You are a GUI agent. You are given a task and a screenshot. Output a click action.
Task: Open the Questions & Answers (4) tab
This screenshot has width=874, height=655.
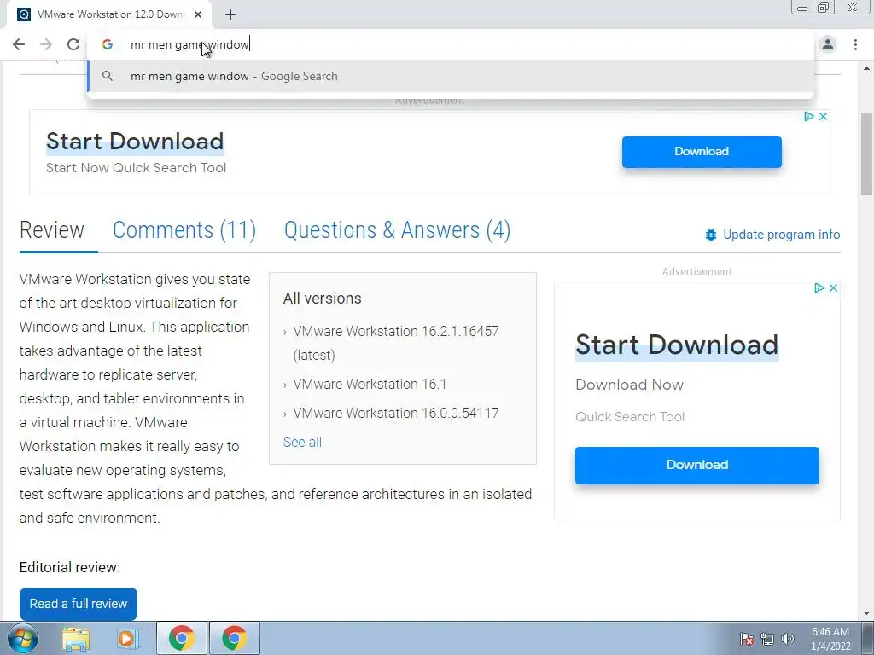point(398,230)
